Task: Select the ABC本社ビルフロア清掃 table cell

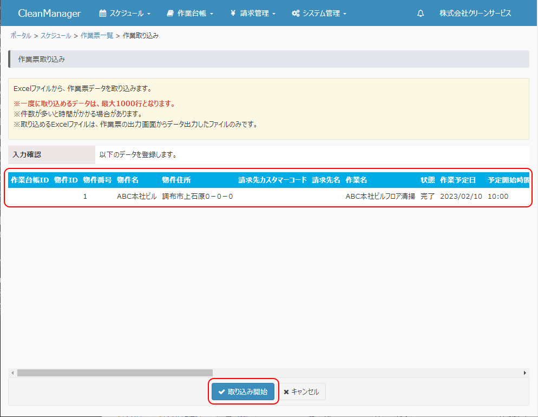Action: click(x=380, y=197)
